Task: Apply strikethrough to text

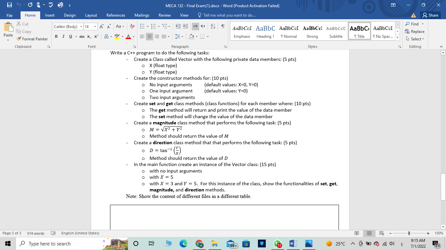Action: pos(83,36)
